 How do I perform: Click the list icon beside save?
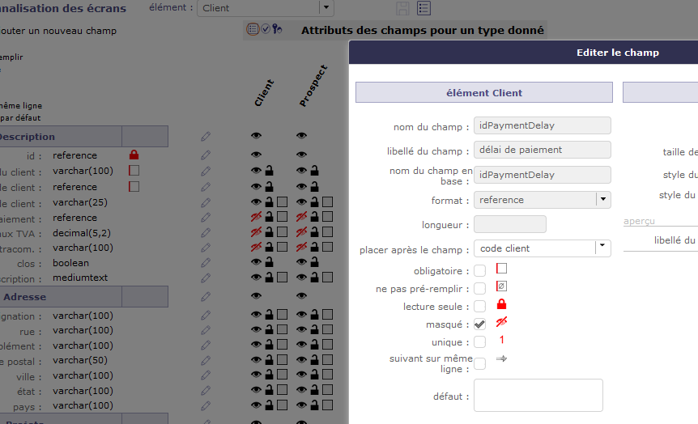coord(423,8)
